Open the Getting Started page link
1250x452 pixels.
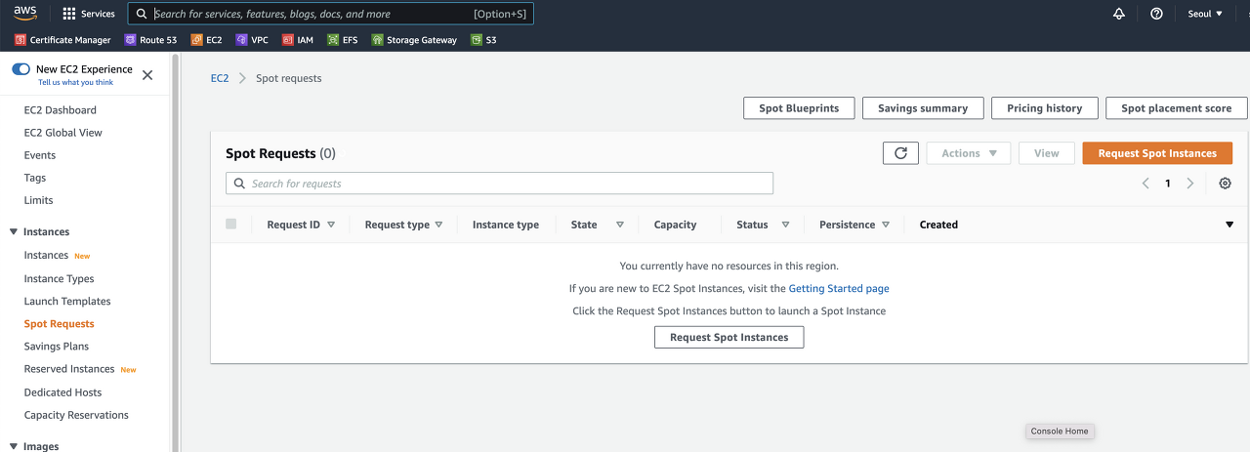(x=839, y=289)
